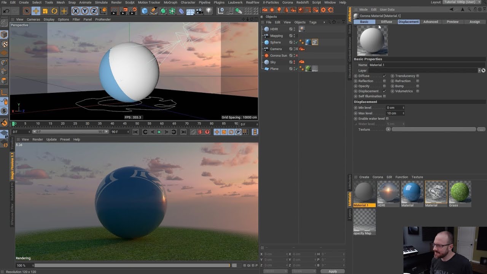
Task: Select the opacity Map material
Action: point(364,222)
